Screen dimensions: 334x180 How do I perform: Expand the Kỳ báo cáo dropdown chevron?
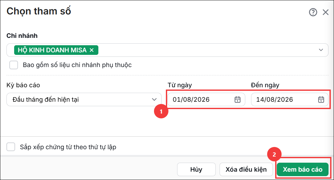154,99
